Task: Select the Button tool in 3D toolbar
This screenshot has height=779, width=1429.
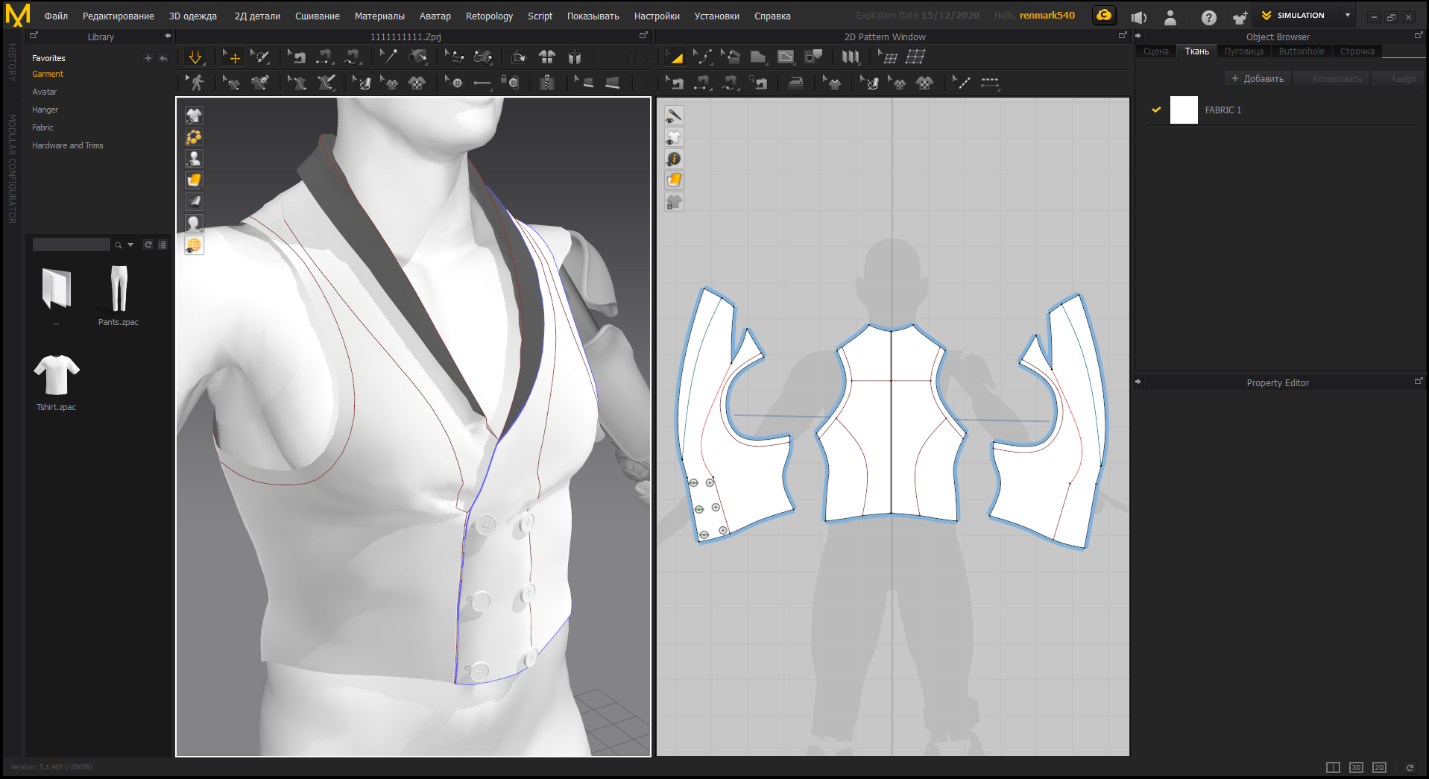Action: pos(456,83)
